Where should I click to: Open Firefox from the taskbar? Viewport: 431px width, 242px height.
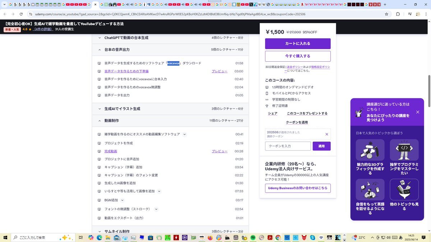tap(210, 237)
